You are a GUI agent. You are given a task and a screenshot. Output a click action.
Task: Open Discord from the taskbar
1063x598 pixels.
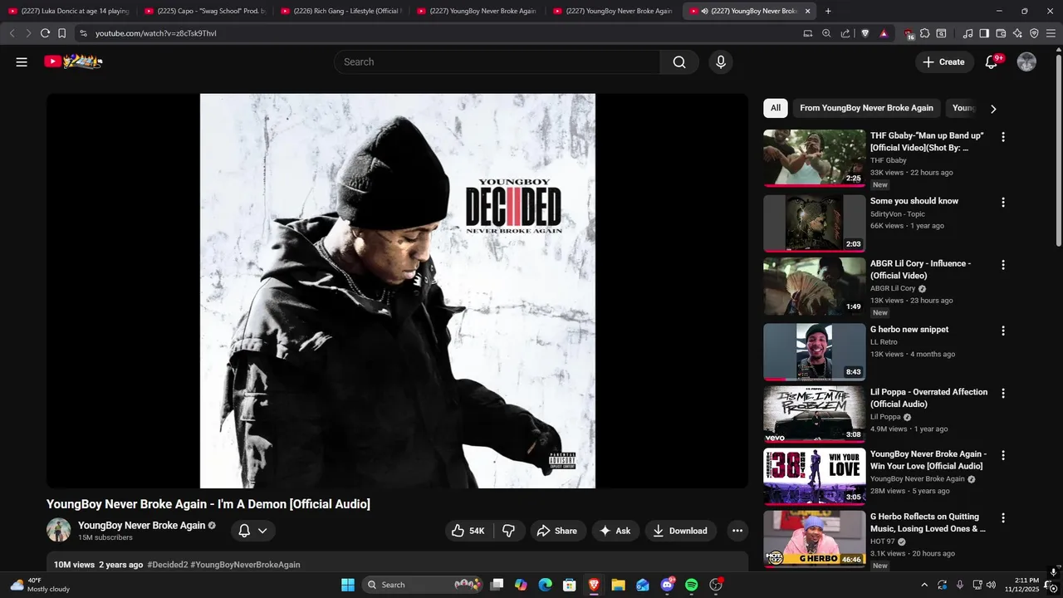[x=667, y=585]
